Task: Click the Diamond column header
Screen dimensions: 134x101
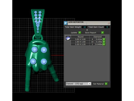Action: [97, 37]
